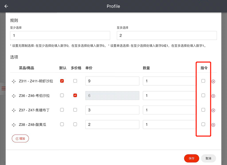Select the text Z311 - Z411-明虾沙拉
The width and height of the screenshot is (227, 165).
(36, 81)
